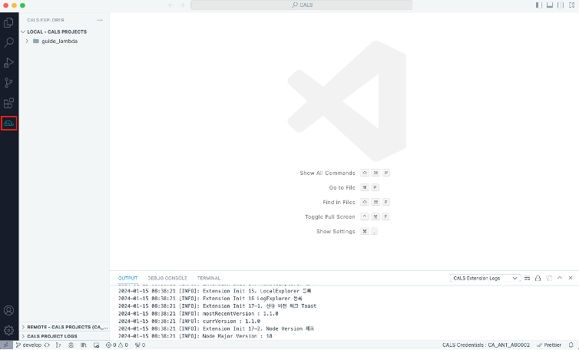Open notifications bell in status bar

click(571, 345)
